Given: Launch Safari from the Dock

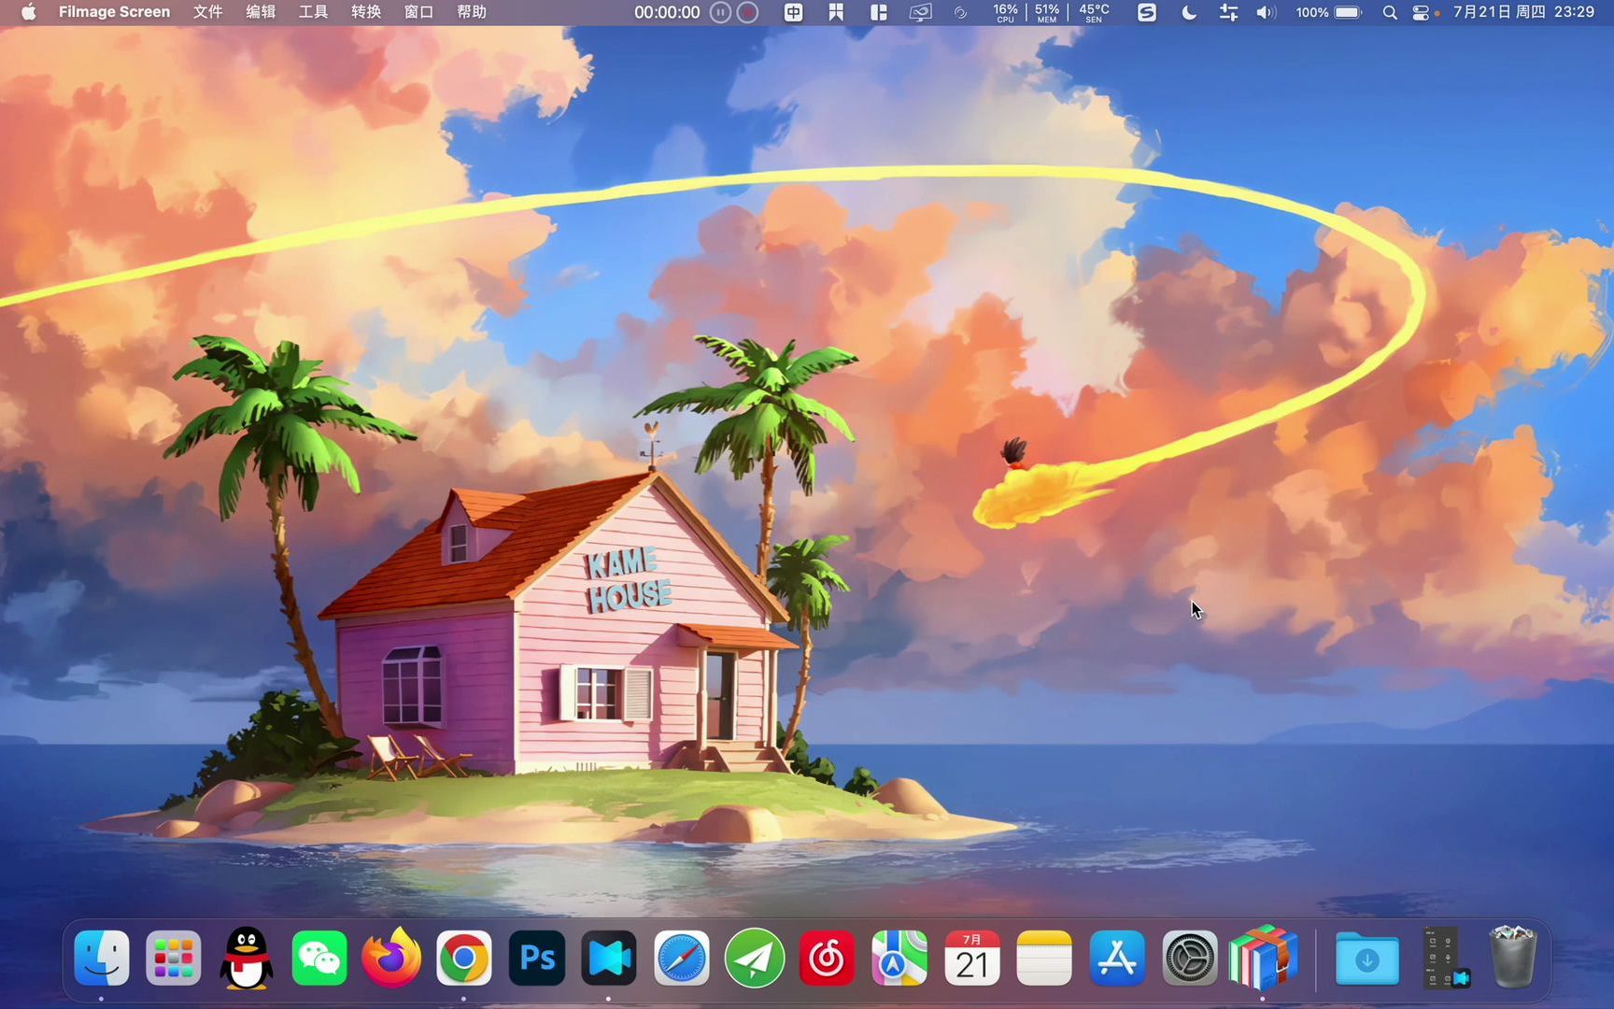Looking at the screenshot, I should (x=681, y=958).
